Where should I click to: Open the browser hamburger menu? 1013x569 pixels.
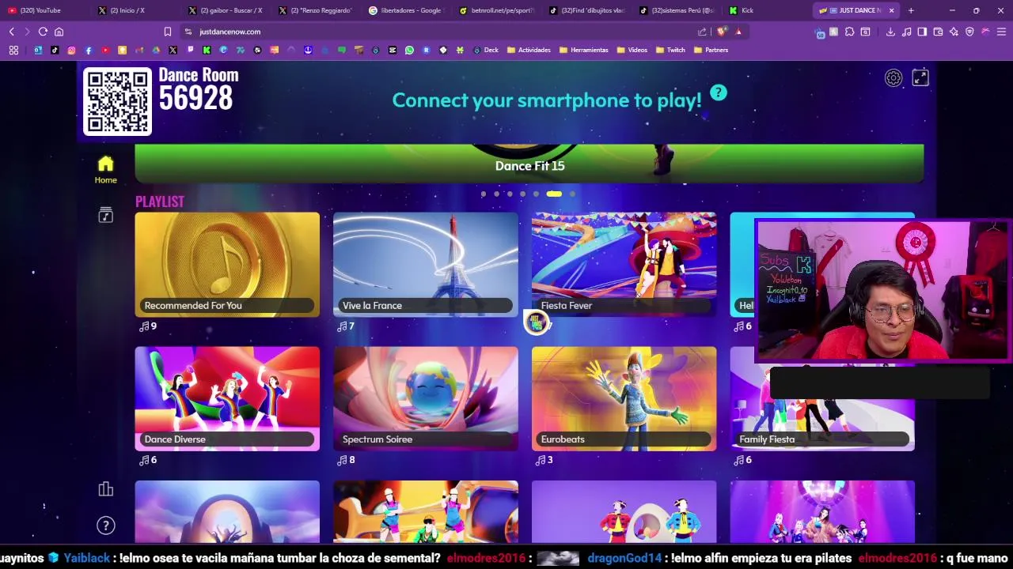pos(1001,32)
